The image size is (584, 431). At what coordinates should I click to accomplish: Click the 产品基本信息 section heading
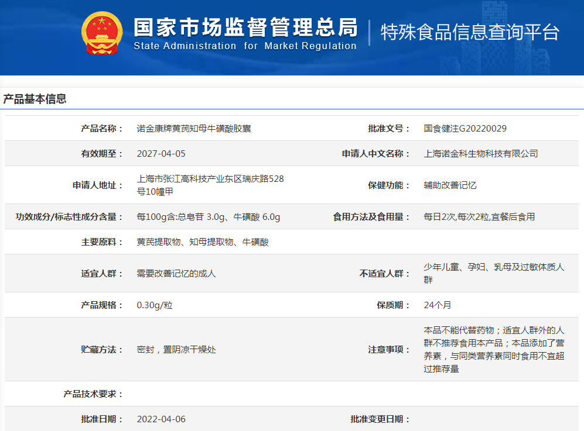pos(35,99)
